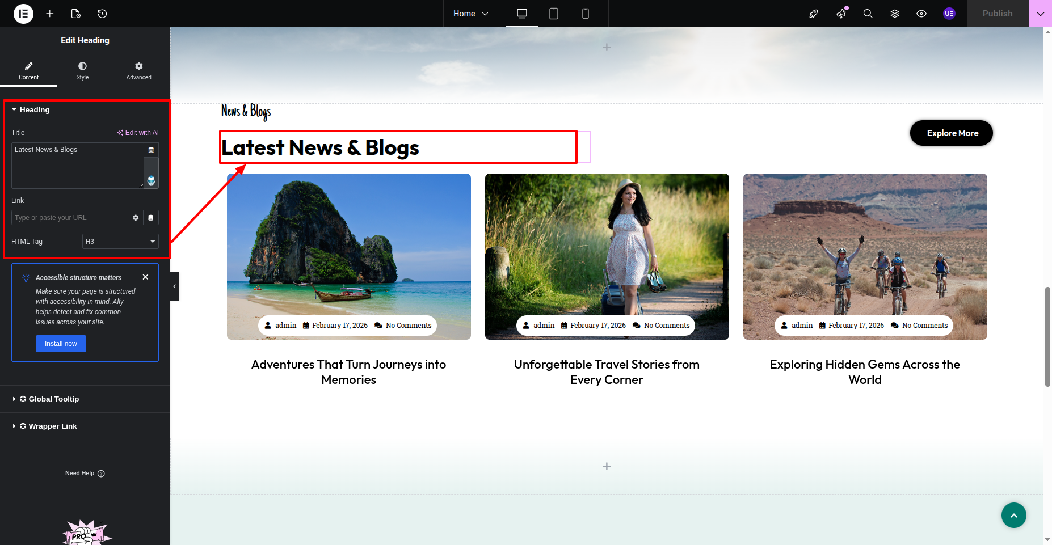Image resolution: width=1052 pixels, height=545 pixels.
Task: Open the document settings page icon
Action: coord(75,14)
